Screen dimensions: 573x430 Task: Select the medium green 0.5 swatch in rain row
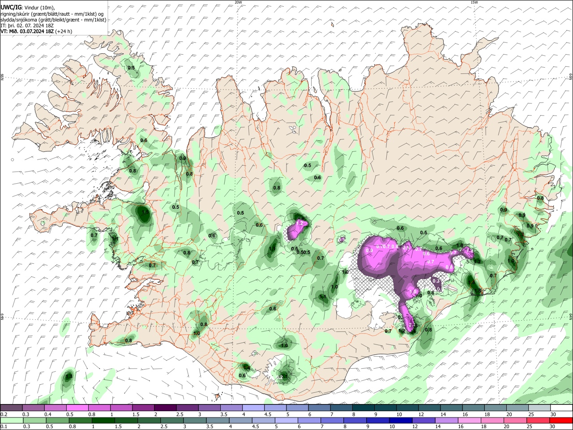(x=58, y=420)
